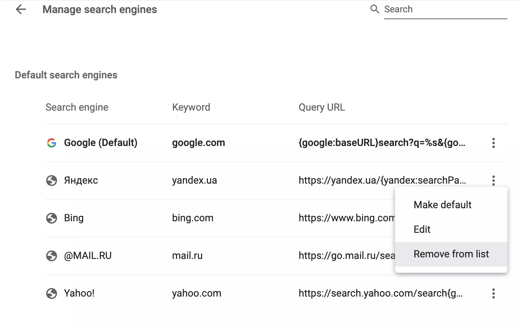Screen dimensions: 519x325
Task: Click the Google logo icon
Action: tap(51, 143)
